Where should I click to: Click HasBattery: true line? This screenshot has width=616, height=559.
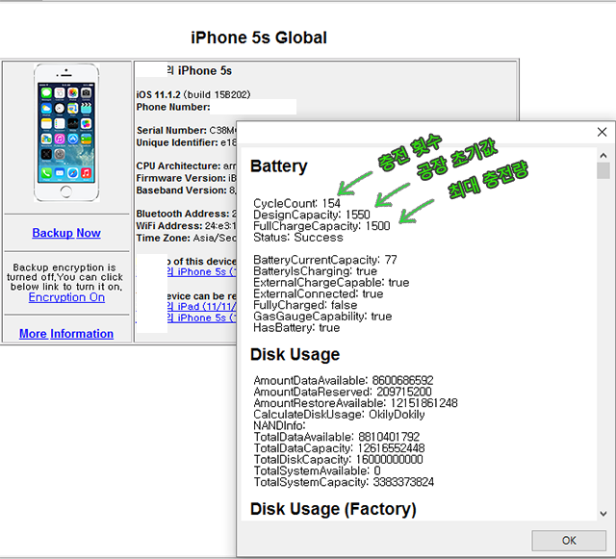[x=296, y=328]
